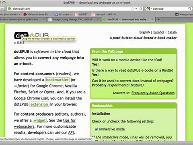The width and height of the screenshot is (193, 145).
Task: Click the bookmark star icon in the URL bar
Action: (x=132, y=9)
